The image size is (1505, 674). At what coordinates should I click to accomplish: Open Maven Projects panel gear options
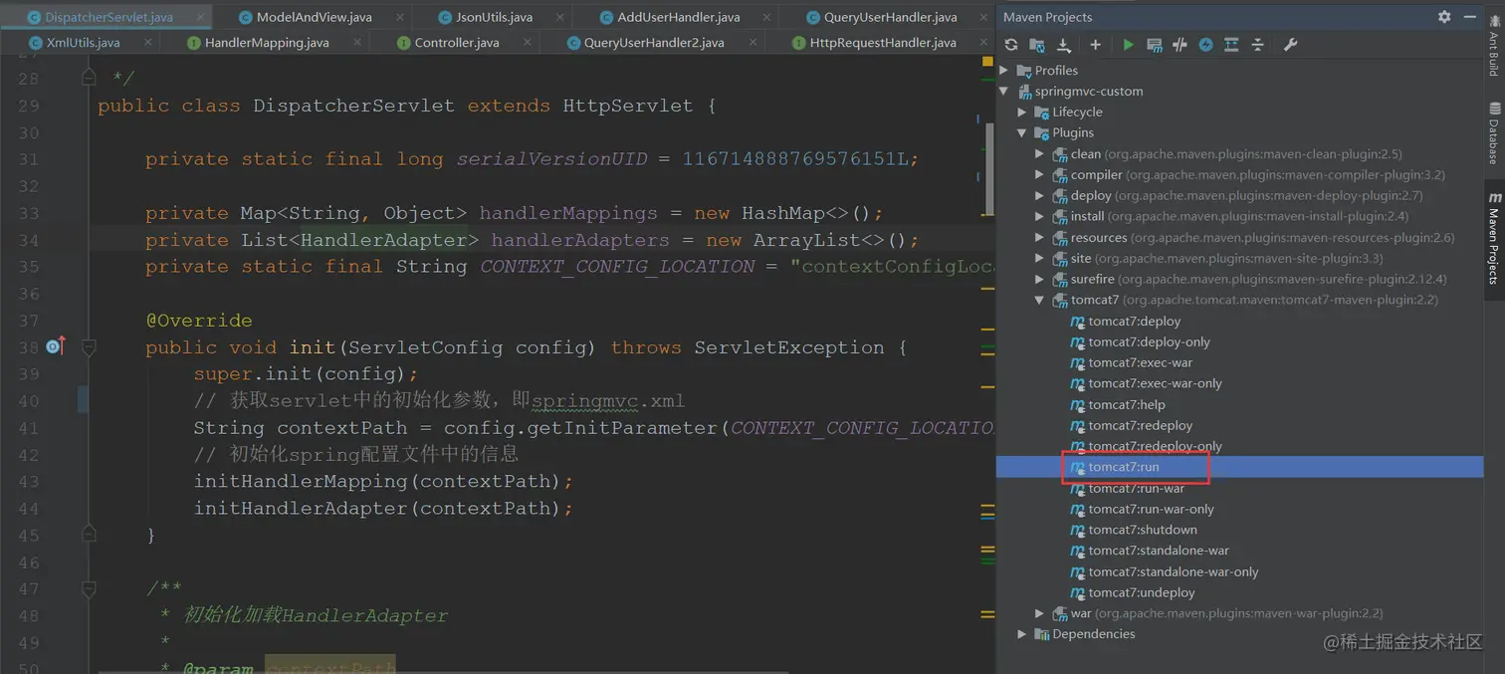[1444, 17]
